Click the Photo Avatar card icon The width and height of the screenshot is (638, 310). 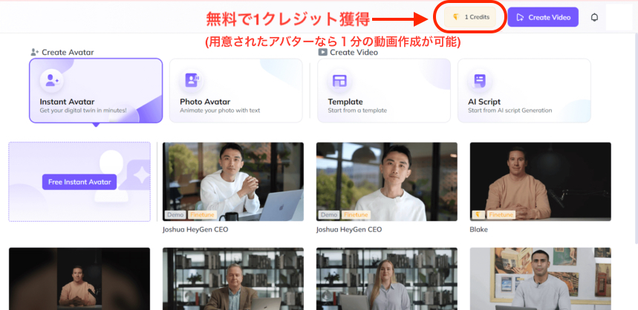[x=192, y=80]
